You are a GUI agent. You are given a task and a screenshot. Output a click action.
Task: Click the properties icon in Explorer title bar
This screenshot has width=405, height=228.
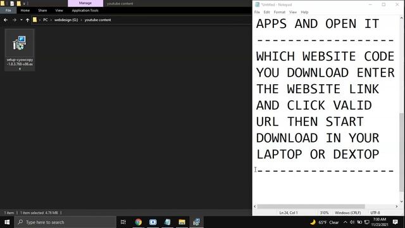click(x=12, y=3)
